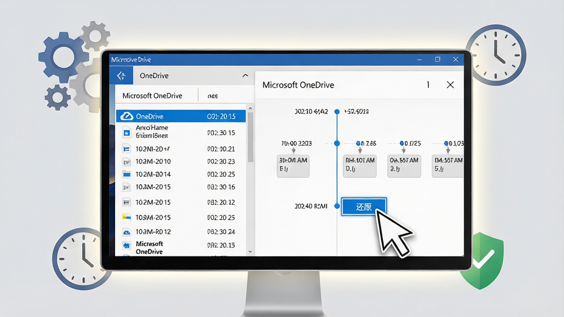Select the timeline dot labeled 0.1,03
The image size is (564, 317).
pyautogui.click(x=446, y=144)
